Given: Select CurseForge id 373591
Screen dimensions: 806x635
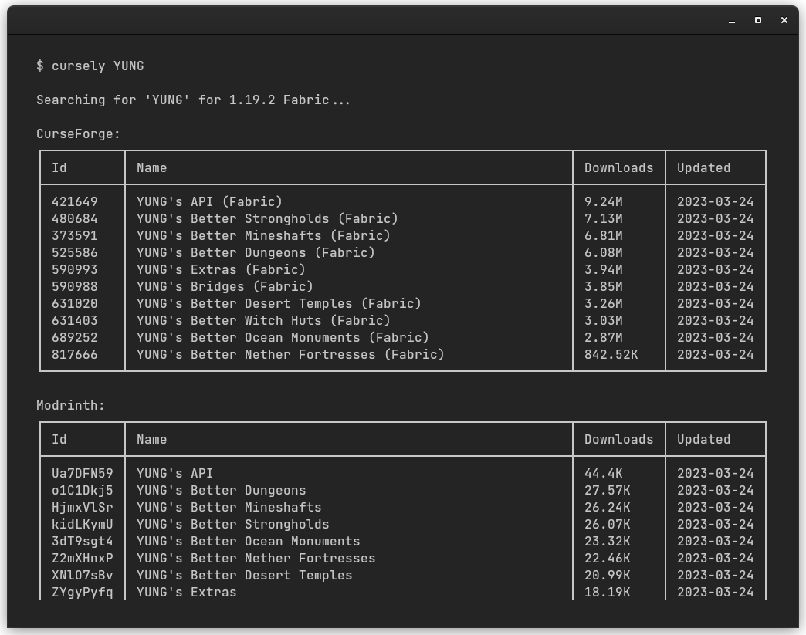Looking at the screenshot, I should 75,236.
